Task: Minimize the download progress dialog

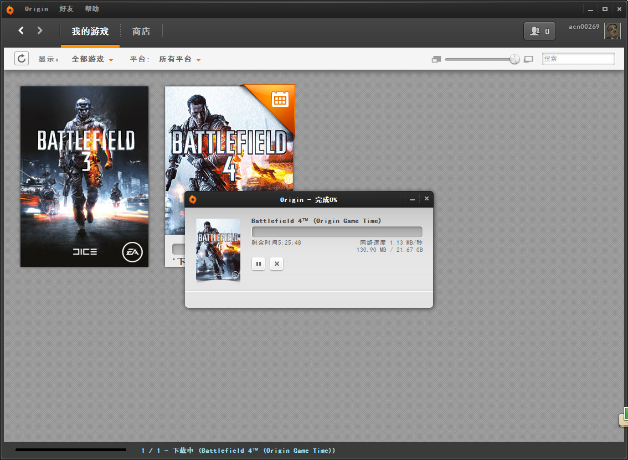Action: [412, 199]
